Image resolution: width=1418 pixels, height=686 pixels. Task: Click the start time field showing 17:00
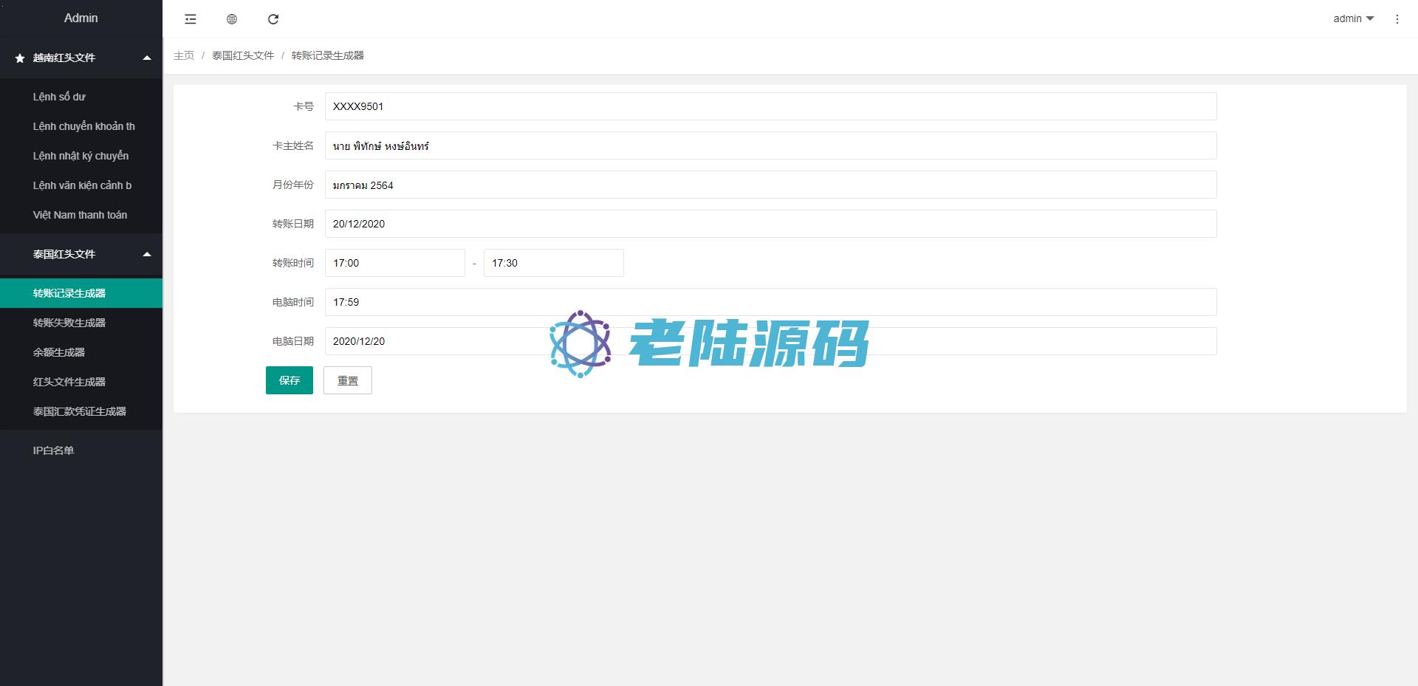coord(394,263)
